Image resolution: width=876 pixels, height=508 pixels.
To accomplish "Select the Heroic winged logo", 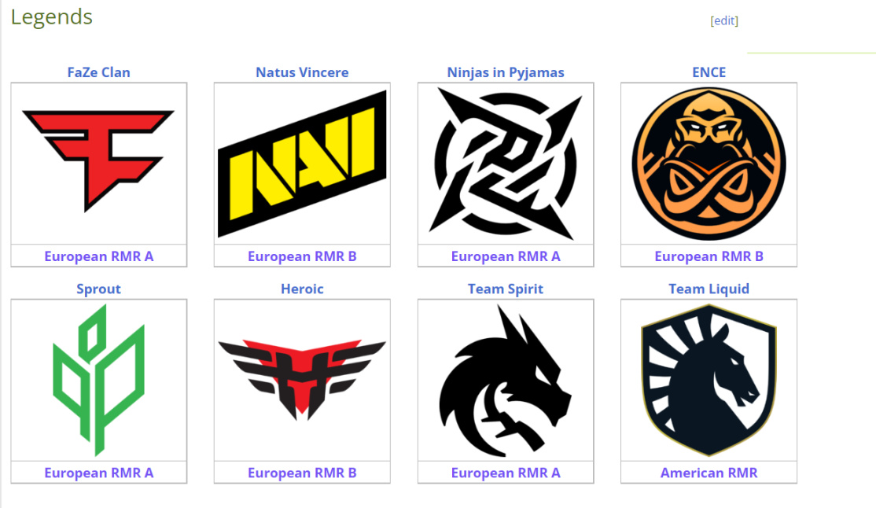I will tap(302, 380).
